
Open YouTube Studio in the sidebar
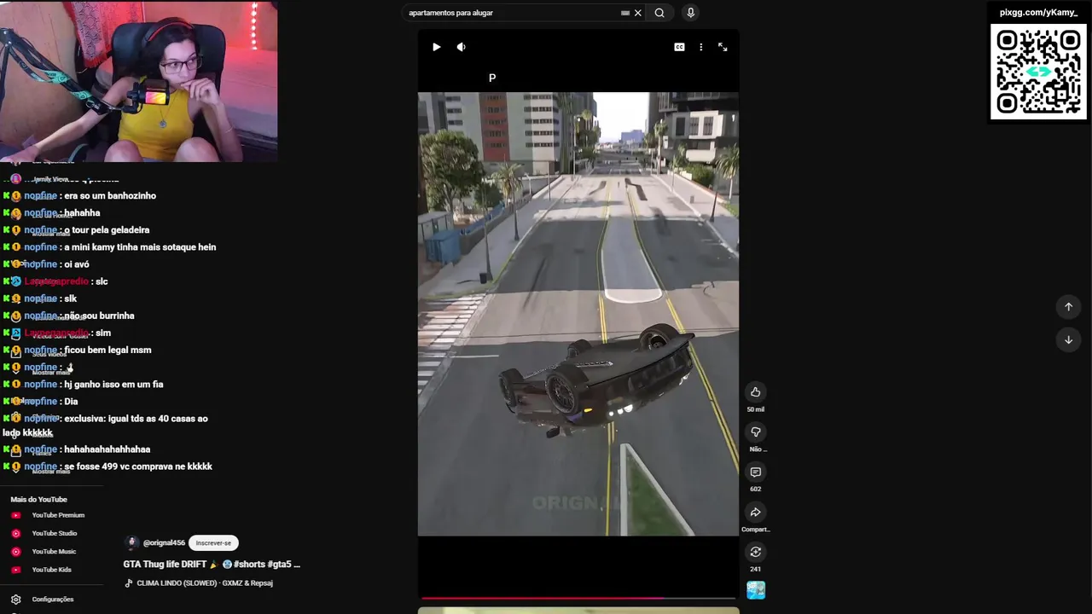(x=55, y=534)
